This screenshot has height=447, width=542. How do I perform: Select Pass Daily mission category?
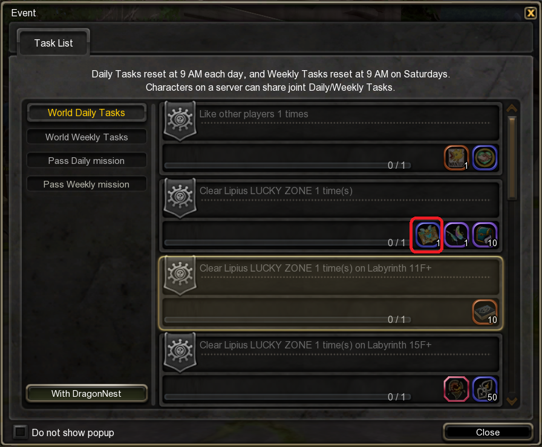tap(87, 161)
